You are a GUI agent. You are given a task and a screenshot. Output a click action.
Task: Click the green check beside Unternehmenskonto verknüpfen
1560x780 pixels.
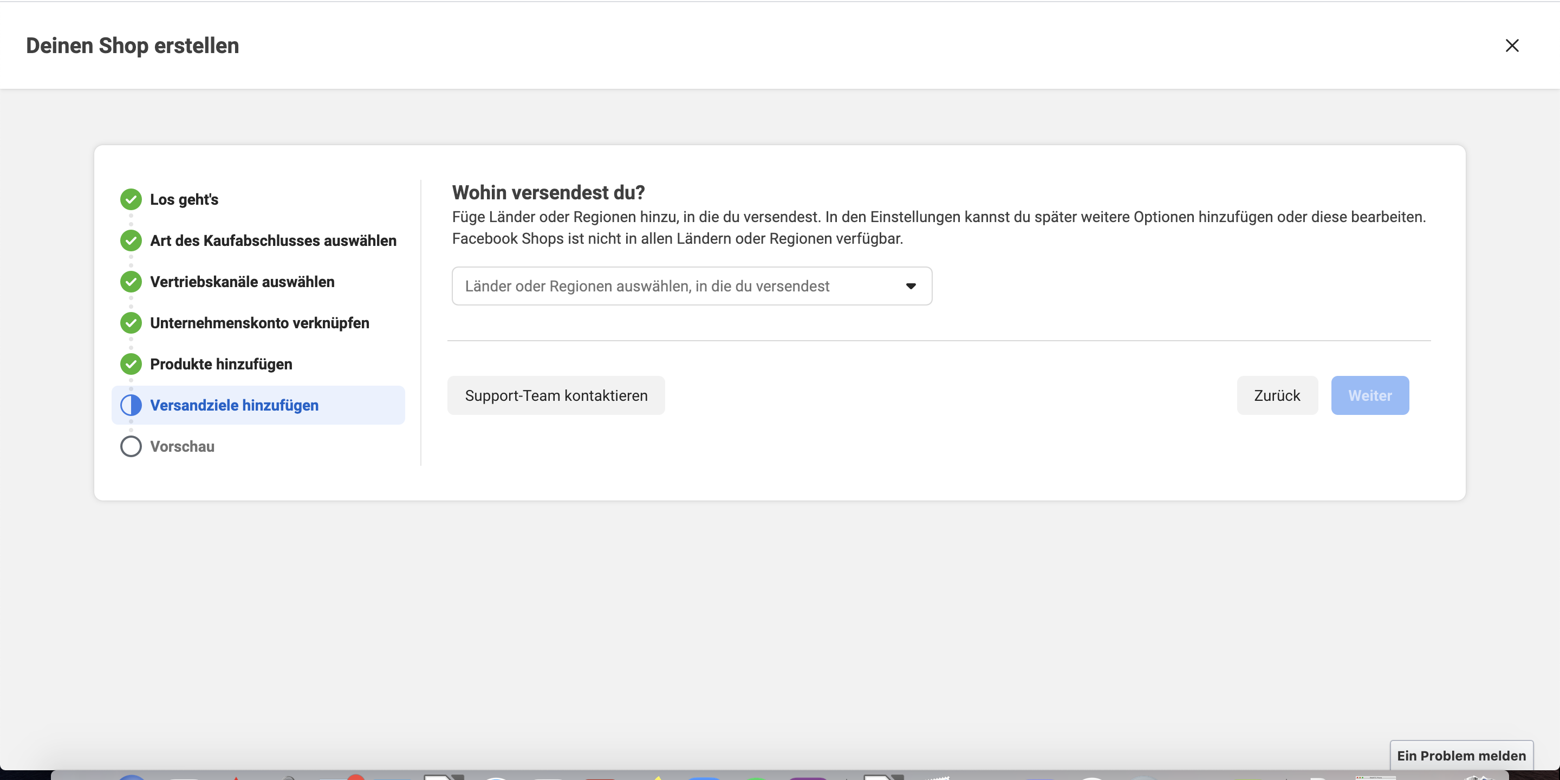(x=131, y=323)
